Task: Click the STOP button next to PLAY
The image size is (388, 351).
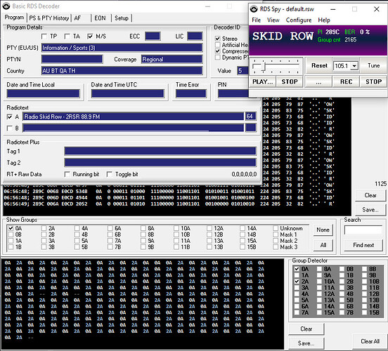Action: (x=290, y=81)
